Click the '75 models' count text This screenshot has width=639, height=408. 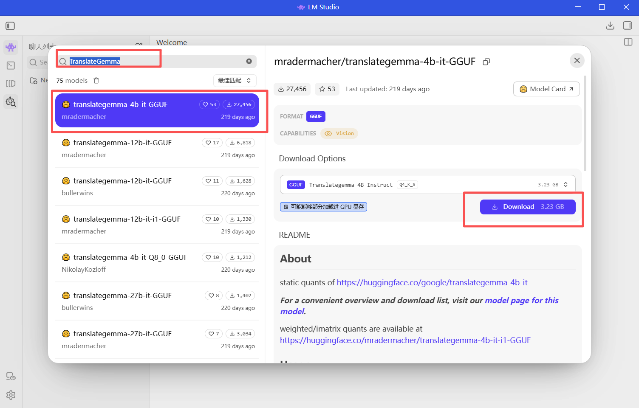point(72,81)
